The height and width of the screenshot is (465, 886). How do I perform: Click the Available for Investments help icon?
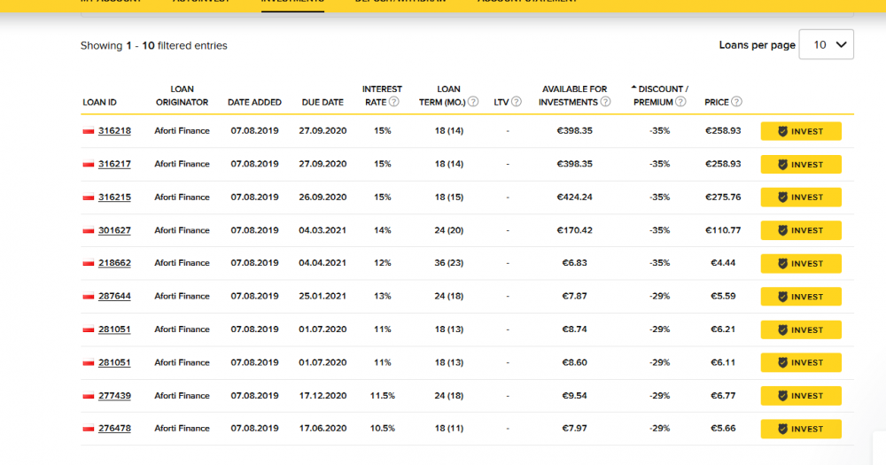[606, 102]
